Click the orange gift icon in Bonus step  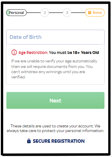point(89,12)
